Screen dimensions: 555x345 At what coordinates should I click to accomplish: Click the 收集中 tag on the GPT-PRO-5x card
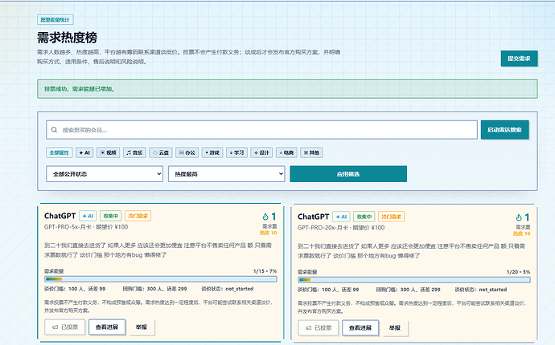pos(111,216)
